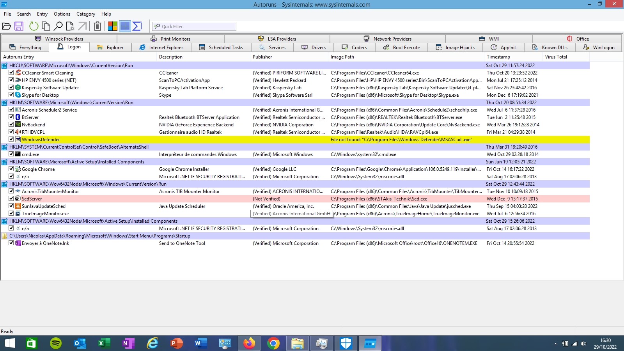Uncheck the WindowsDefender entry checkbox
Viewport: 624px width, 351px height.
coord(11,139)
